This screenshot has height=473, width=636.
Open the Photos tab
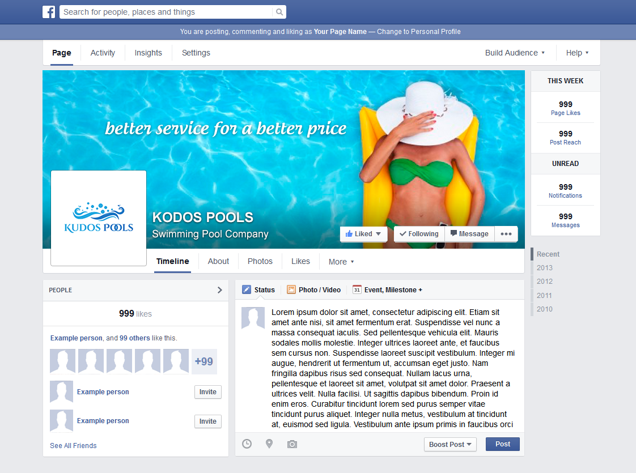click(x=260, y=261)
